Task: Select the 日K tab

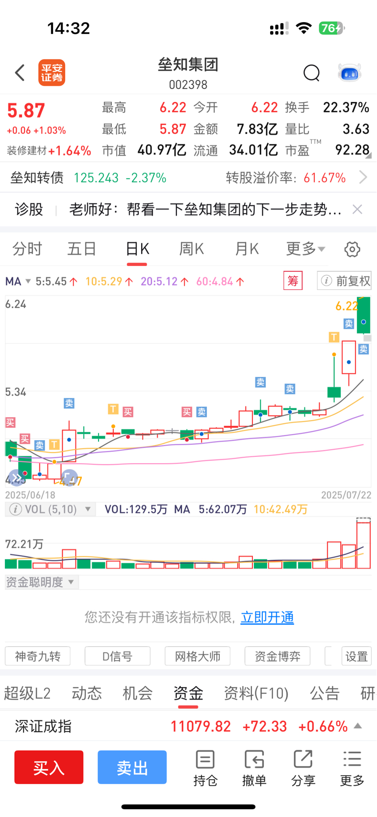Action: (x=137, y=249)
